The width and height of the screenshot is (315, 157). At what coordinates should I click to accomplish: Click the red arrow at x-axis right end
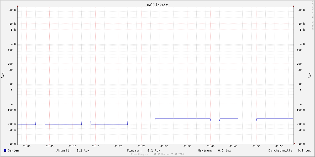pyautogui.click(x=295, y=144)
